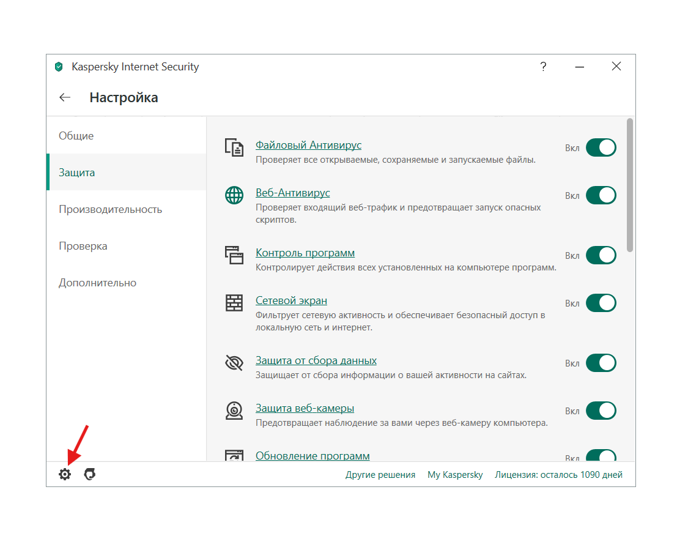Click the Kaspersky Internet Security title text
Screen dimensions: 677x536
coord(135,67)
